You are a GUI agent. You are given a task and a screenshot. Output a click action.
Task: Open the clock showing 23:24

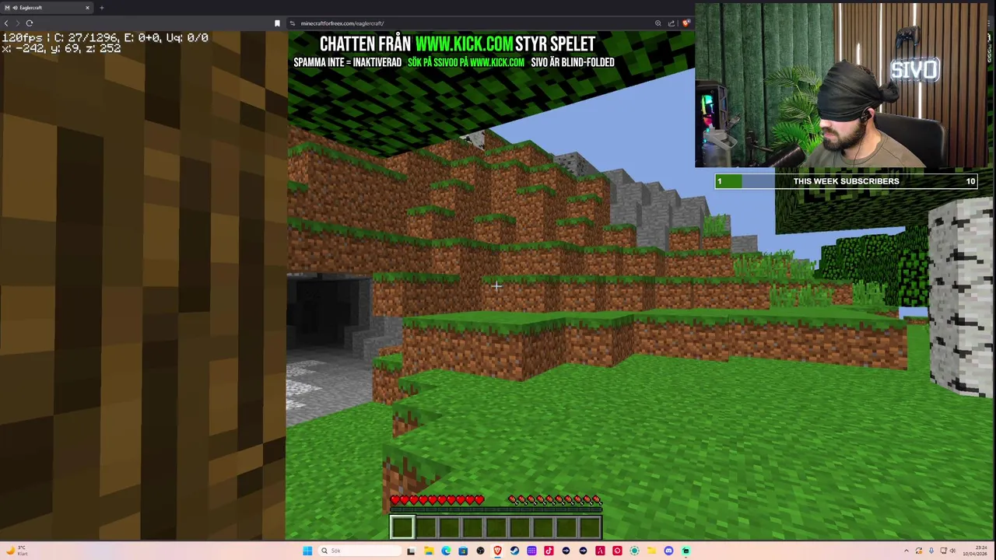(975, 551)
